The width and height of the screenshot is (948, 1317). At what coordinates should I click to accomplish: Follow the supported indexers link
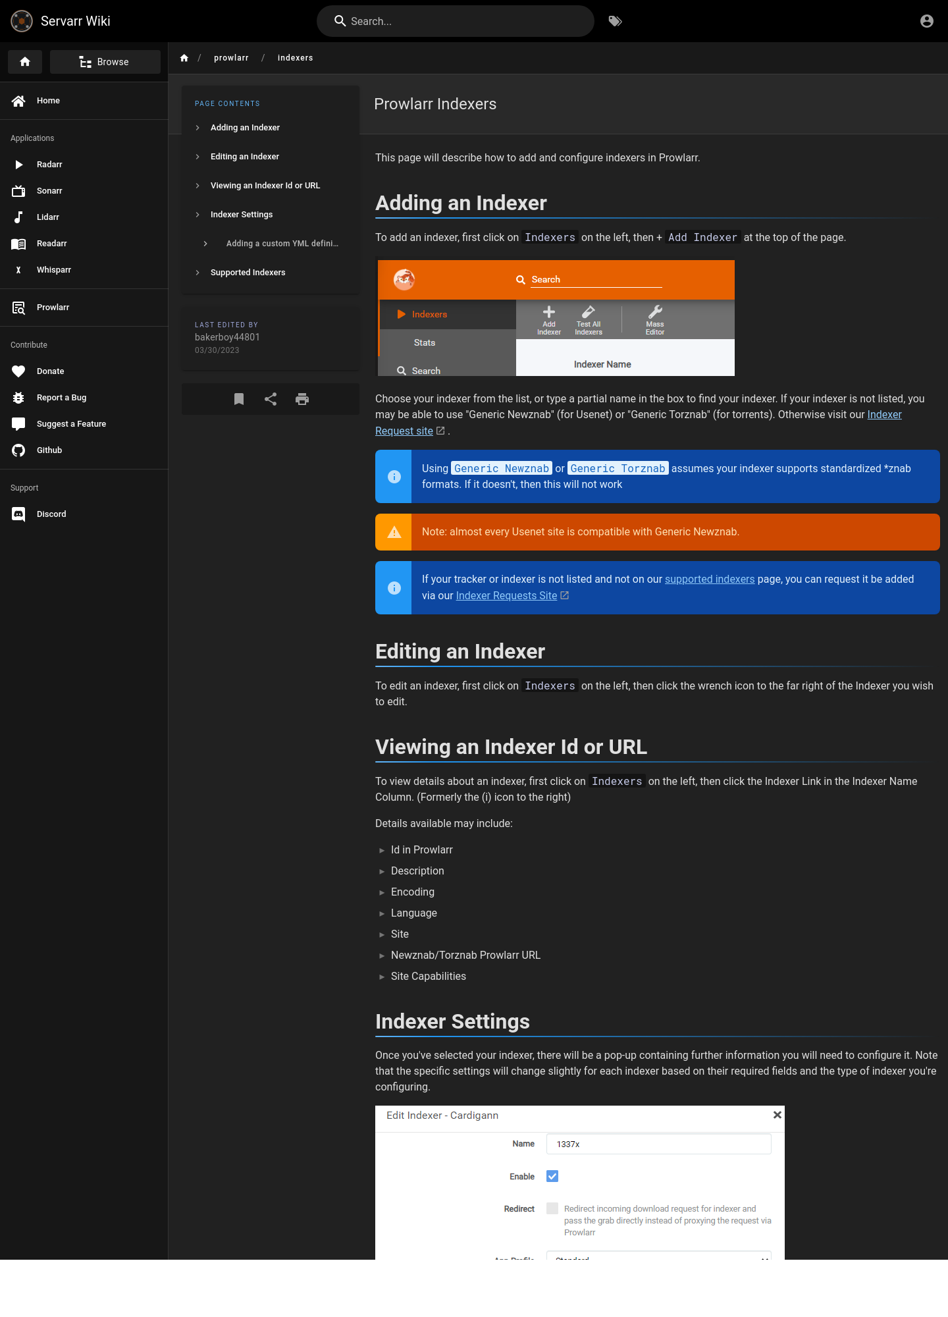click(x=710, y=579)
